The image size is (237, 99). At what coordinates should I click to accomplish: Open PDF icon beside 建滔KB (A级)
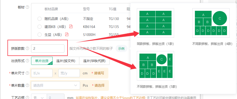(71, 27)
